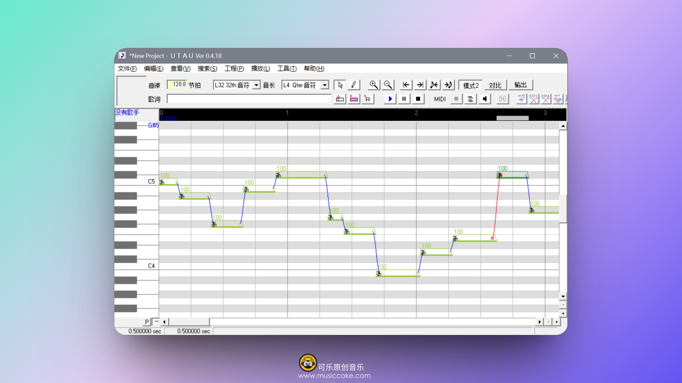Click the 对比 button

click(495, 85)
